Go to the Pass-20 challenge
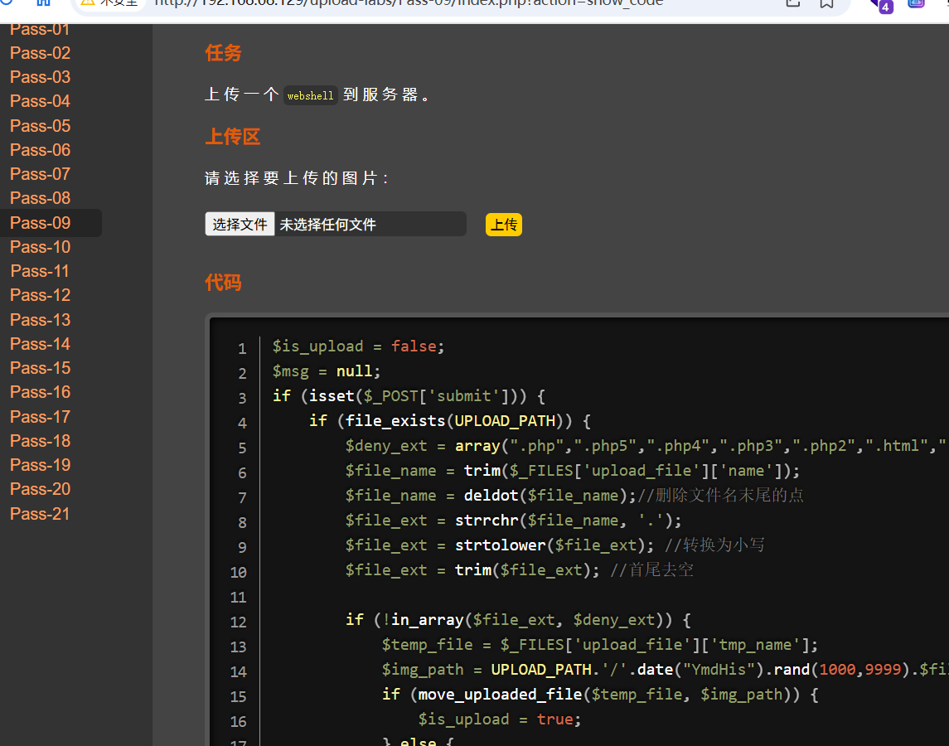 click(x=40, y=489)
